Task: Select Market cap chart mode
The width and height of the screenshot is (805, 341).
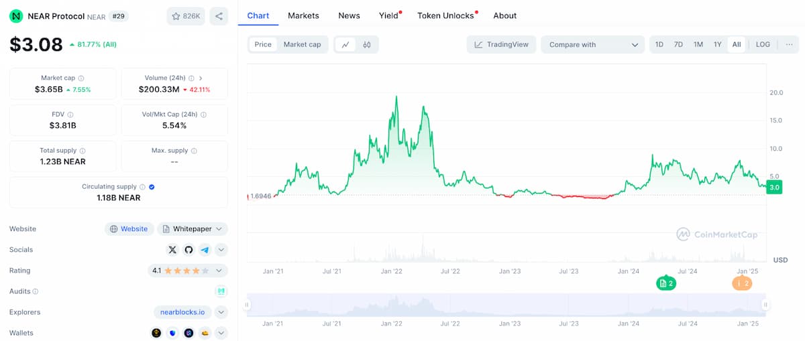Action: [x=302, y=45]
